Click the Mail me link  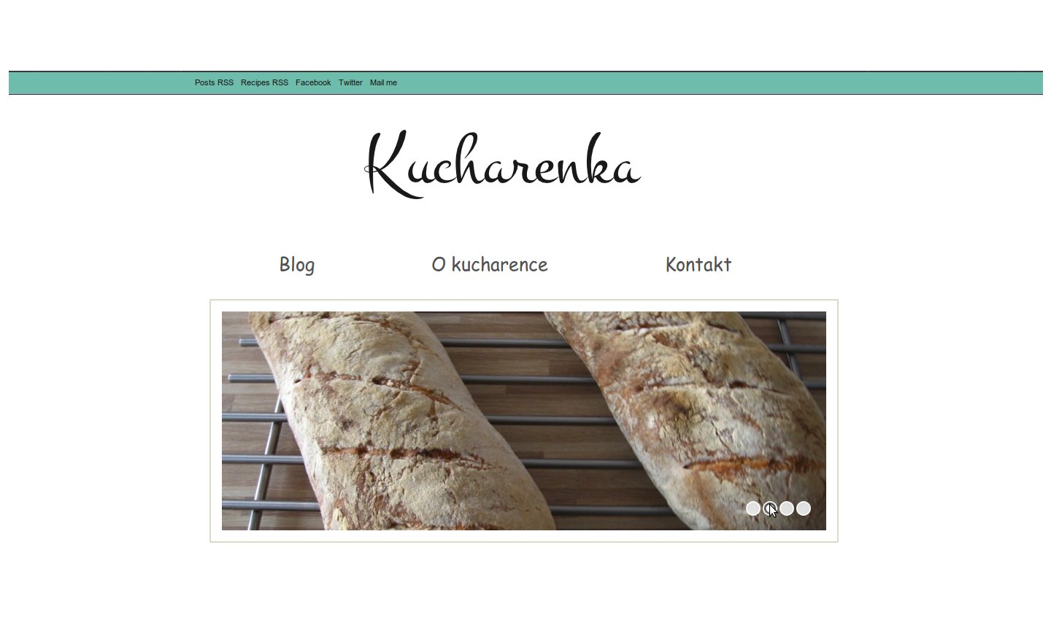point(383,82)
